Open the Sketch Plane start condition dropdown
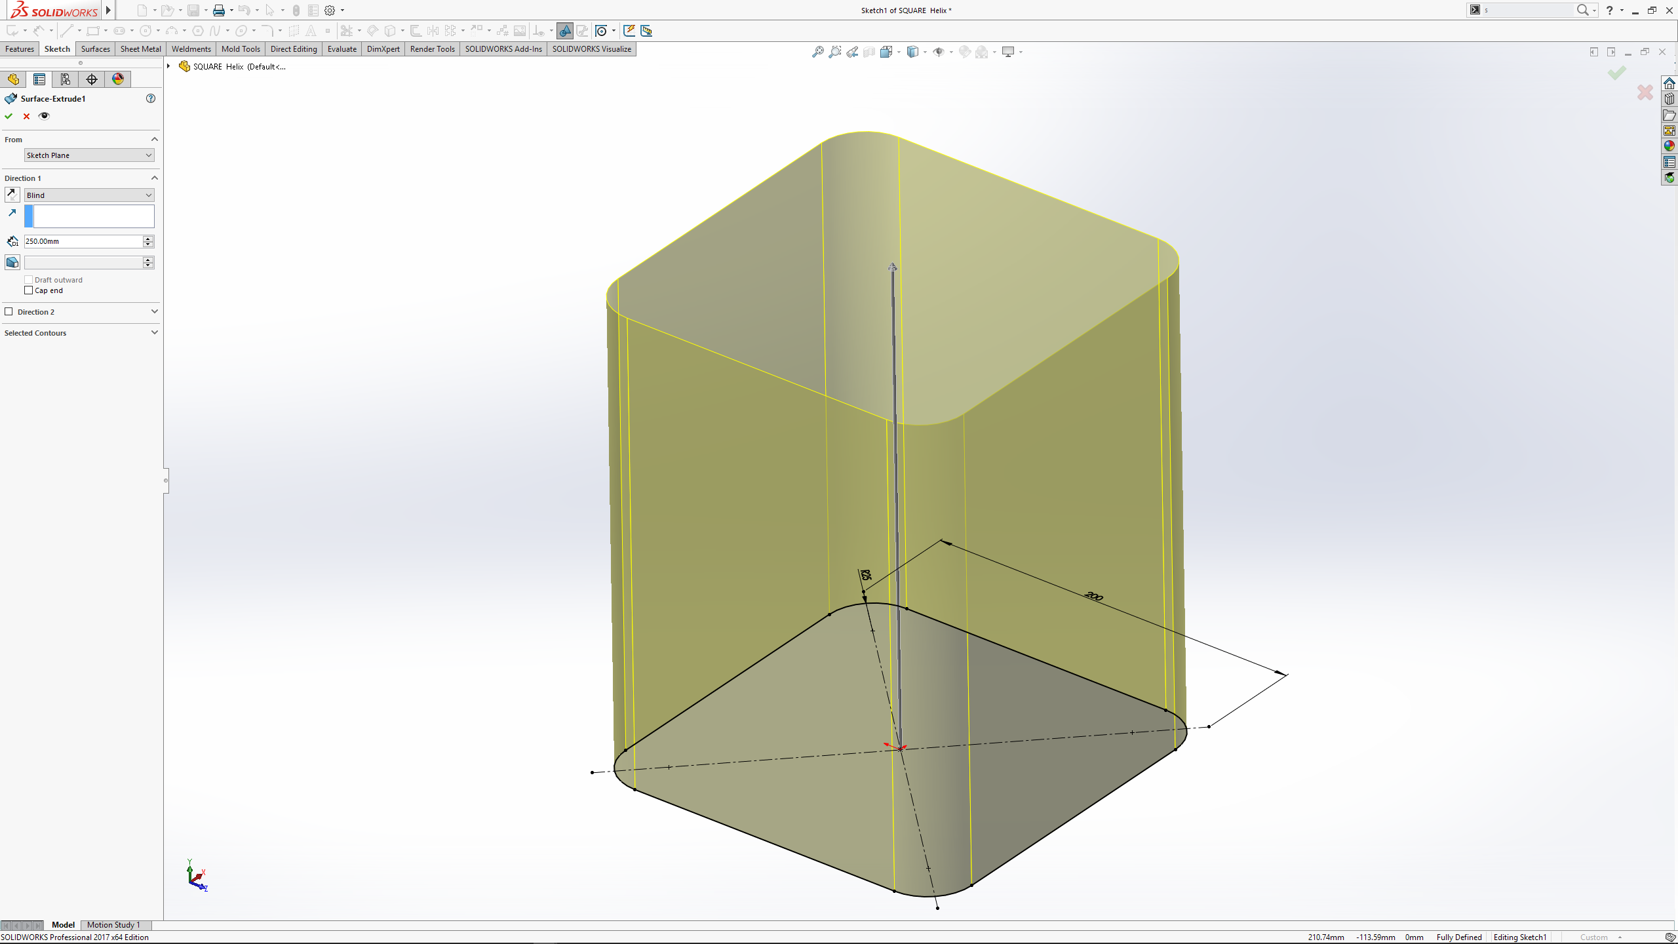 click(88, 155)
